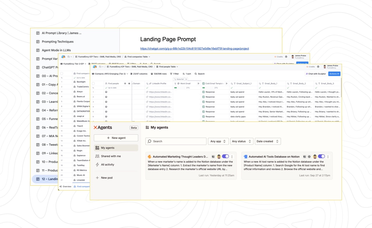Image resolution: width=372 pixels, height=228 pixels.
Task: Open Prompting Techniques page in sidebar
Action: click(58, 42)
